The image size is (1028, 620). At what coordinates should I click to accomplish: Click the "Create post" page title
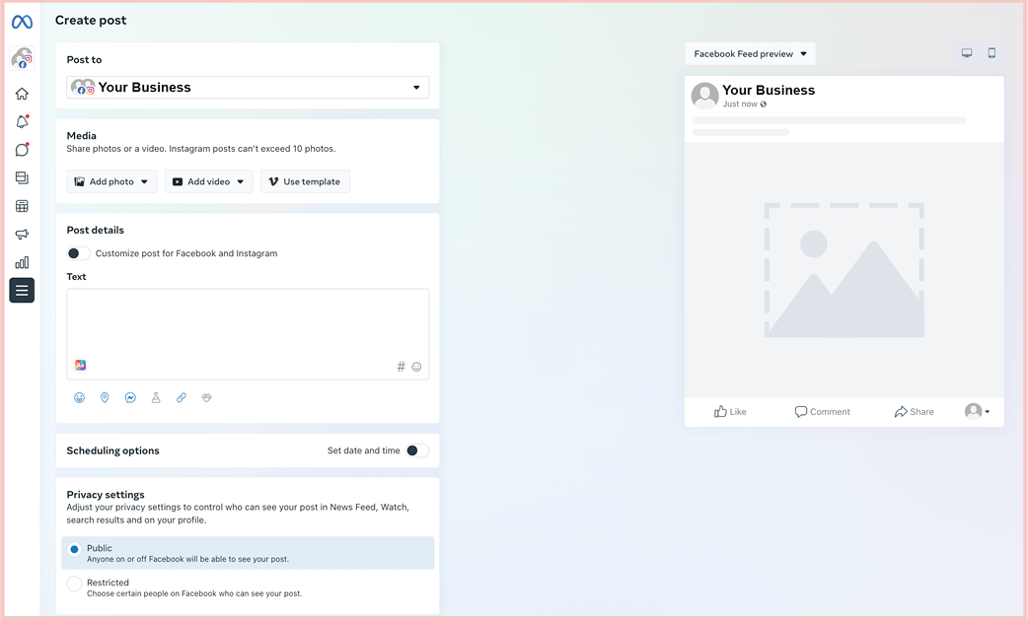[x=91, y=21]
